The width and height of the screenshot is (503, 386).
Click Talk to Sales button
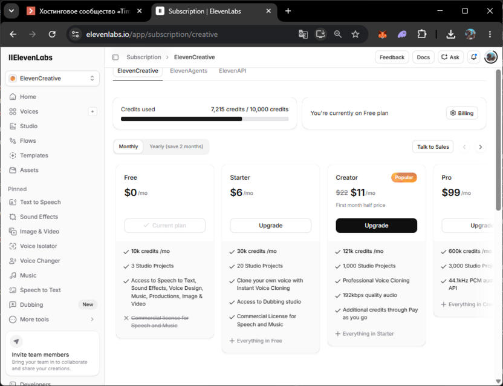(433, 147)
